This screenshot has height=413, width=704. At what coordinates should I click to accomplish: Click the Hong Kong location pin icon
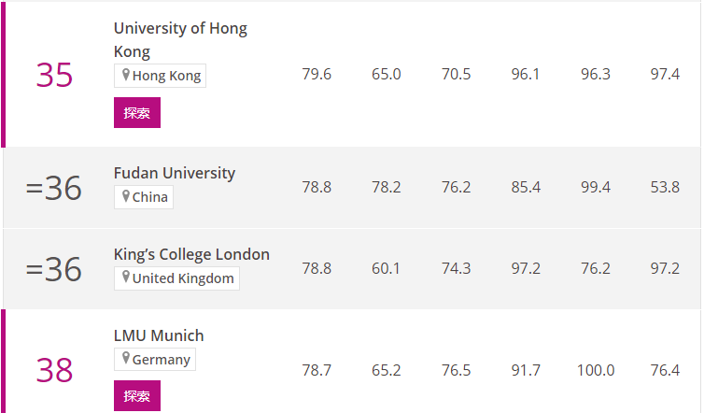pyautogui.click(x=126, y=75)
